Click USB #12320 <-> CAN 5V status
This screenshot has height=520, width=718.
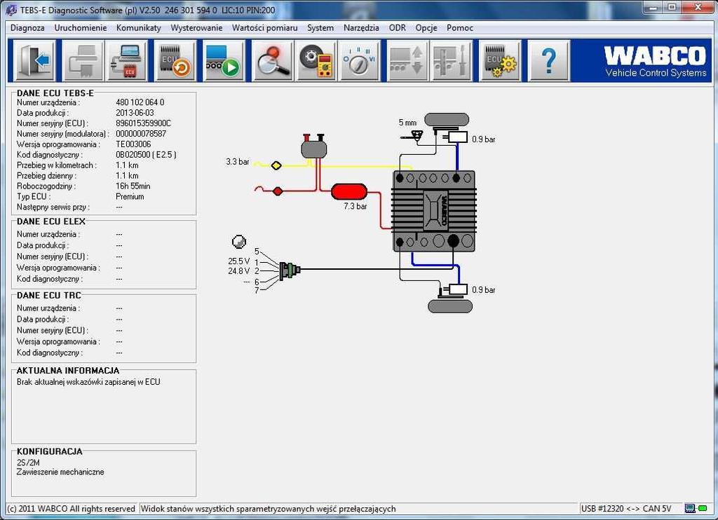[x=626, y=509]
